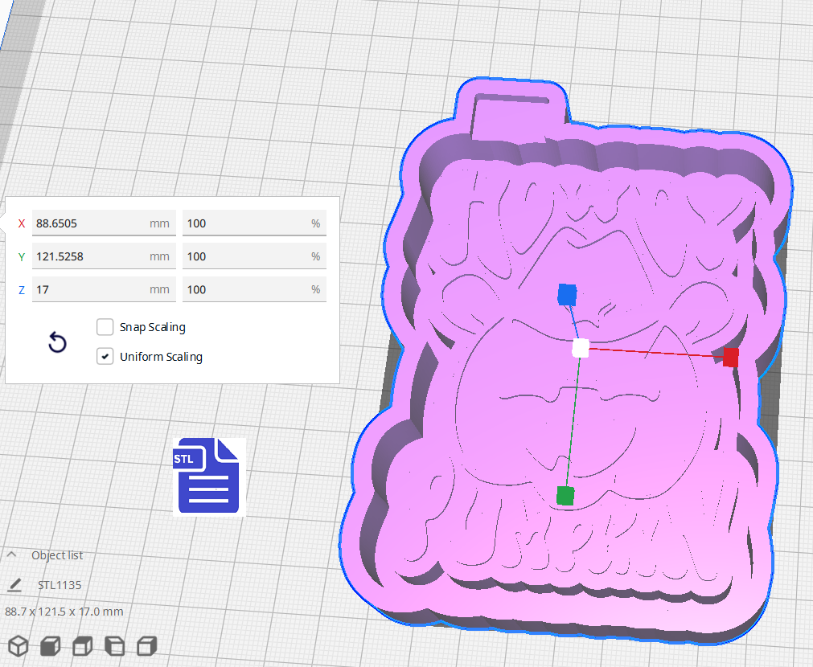The image size is (813, 667).
Task: Click the Z scale percentage field
Action: [x=245, y=289]
